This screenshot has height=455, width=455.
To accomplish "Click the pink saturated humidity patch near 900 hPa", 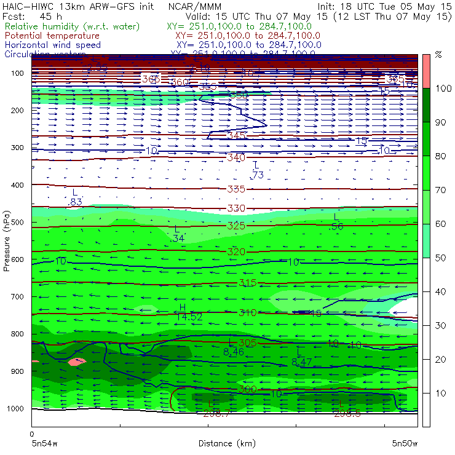I will pos(77,362).
